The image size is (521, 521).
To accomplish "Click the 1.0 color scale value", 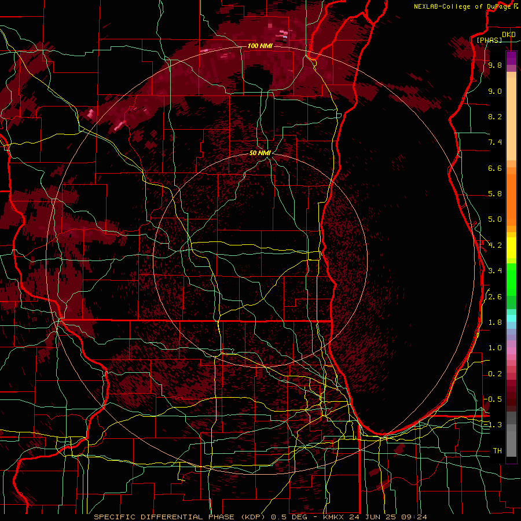I will pyautogui.click(x=495, y=348).
